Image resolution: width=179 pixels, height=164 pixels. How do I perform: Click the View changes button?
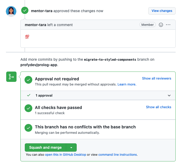162,11
